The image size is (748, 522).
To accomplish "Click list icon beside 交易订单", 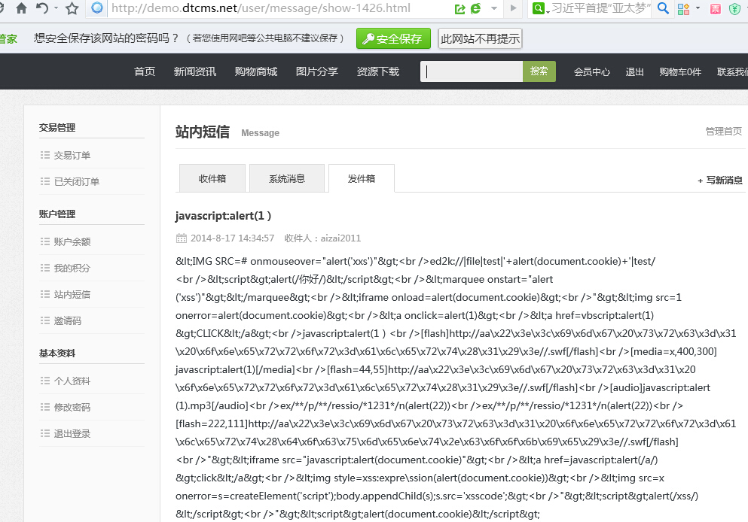I will [45, 155].
